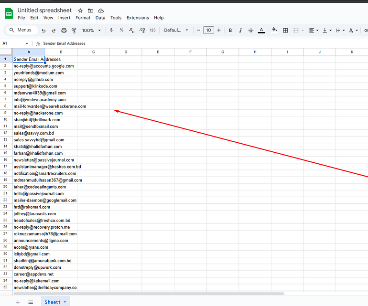Image resolution: width=368 pixels, height=306 pixels.
Task: Open the Help menu
Action: click(159, 18)
